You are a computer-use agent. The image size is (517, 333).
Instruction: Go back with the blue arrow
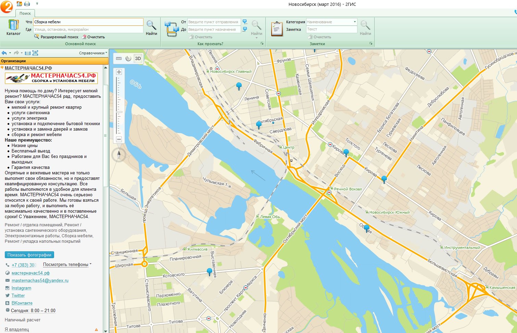[4, 53]
